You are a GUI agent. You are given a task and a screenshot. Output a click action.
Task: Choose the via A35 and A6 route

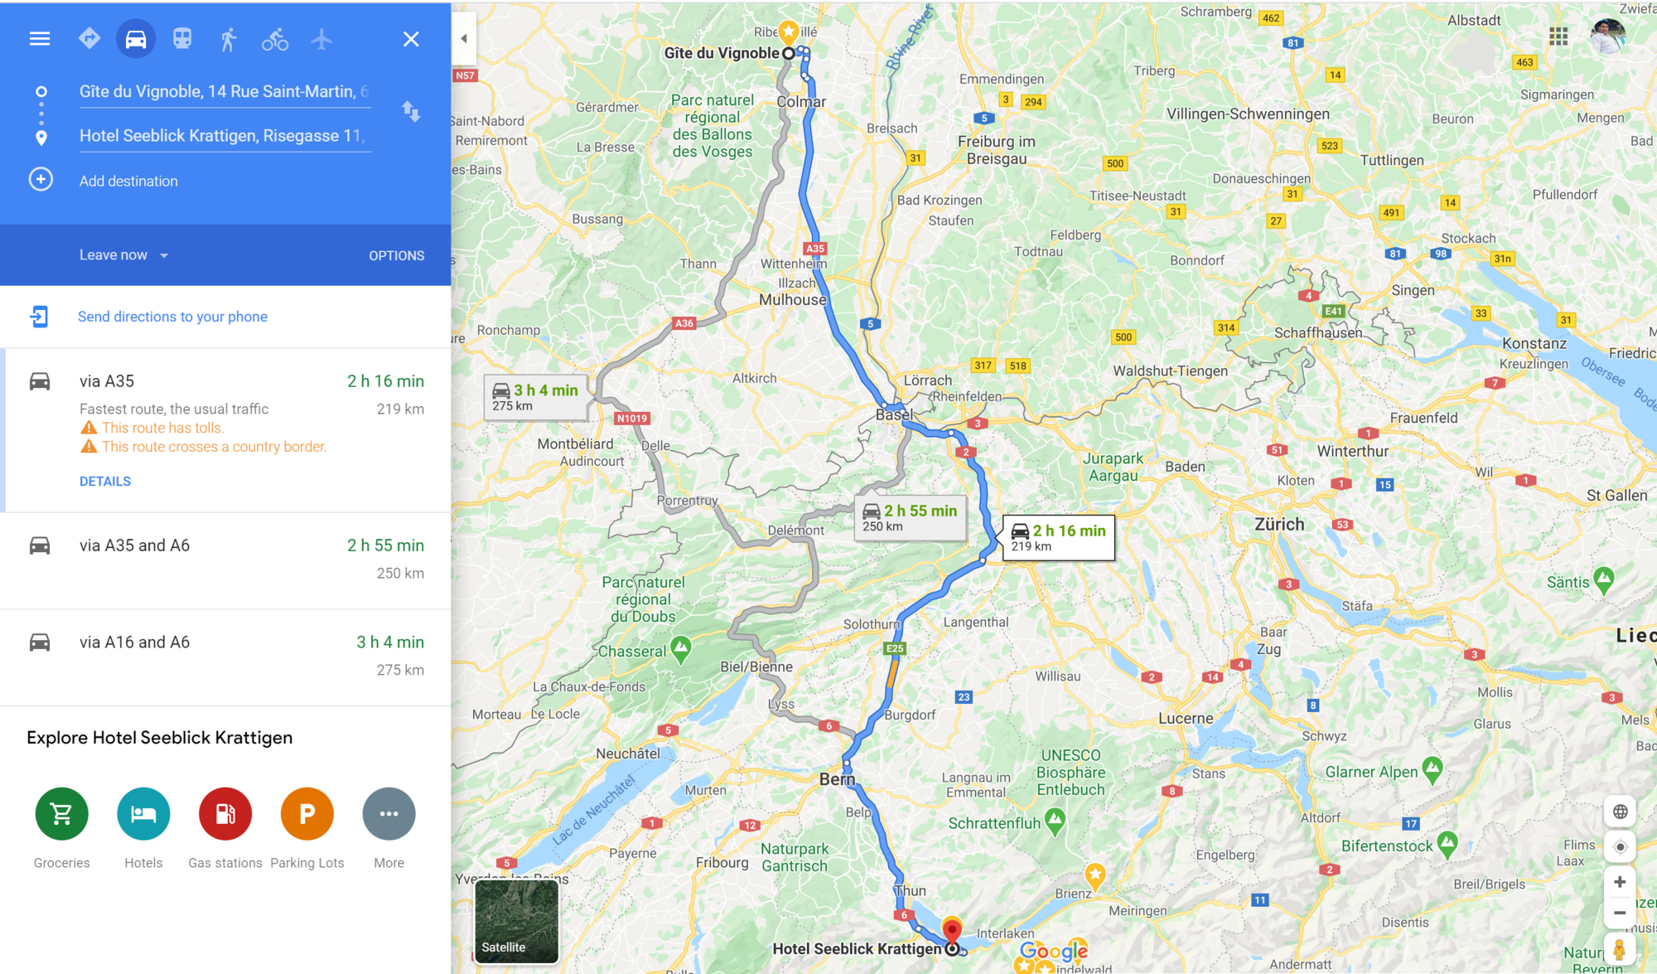click(225, 560)
